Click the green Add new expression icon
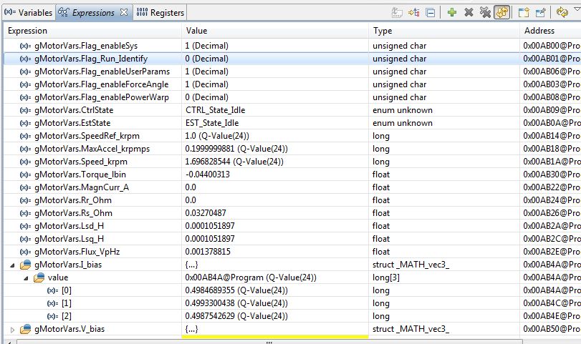 [452, 12]
